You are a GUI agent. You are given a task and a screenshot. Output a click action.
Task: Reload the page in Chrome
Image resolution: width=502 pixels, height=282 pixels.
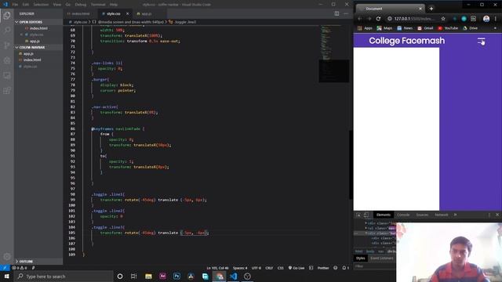tap(378, 19)
